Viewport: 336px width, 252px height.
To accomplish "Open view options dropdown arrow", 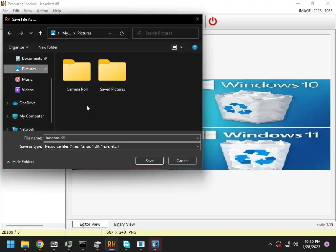I will [x=181, y=47].
